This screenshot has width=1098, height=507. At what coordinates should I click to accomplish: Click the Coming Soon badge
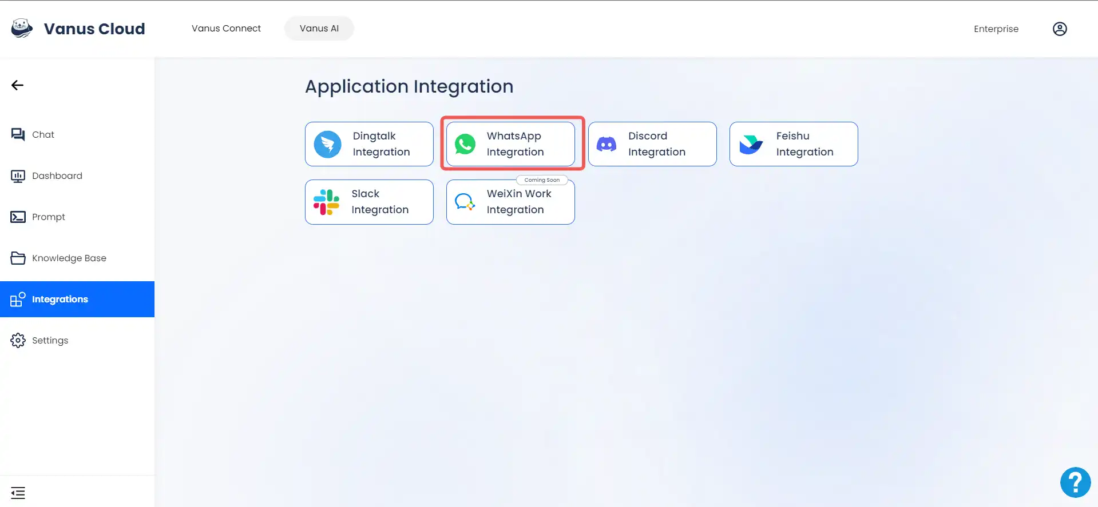pos(542,180)
